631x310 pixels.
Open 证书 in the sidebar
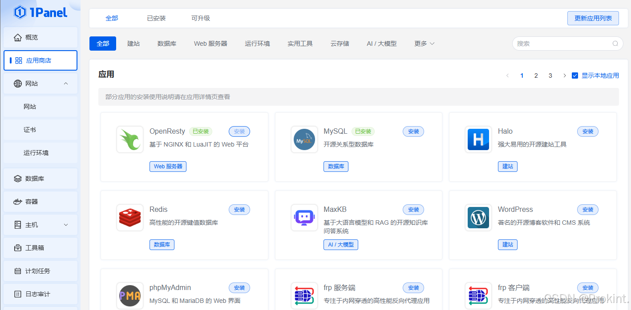coord(40,130)
